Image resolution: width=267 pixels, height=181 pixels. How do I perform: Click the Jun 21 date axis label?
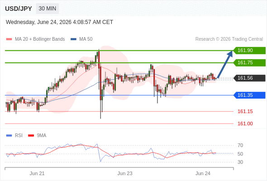(37, 173)
